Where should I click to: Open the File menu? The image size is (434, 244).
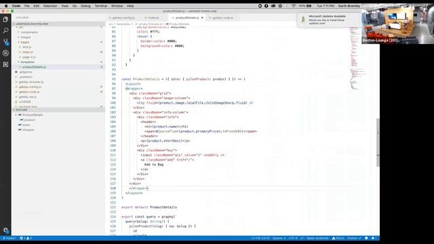(x=27, y=6)
